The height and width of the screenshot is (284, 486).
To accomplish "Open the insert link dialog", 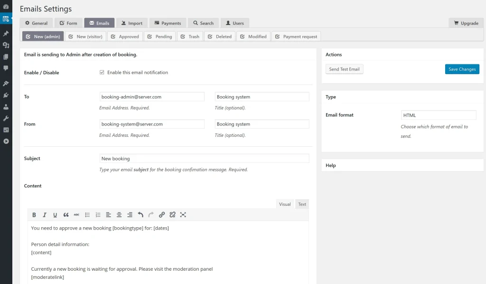I will pyautogui.click(x=161, y=214).
